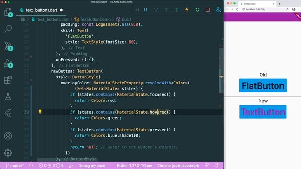Click the lightbulb code action icon

[40, 112]
